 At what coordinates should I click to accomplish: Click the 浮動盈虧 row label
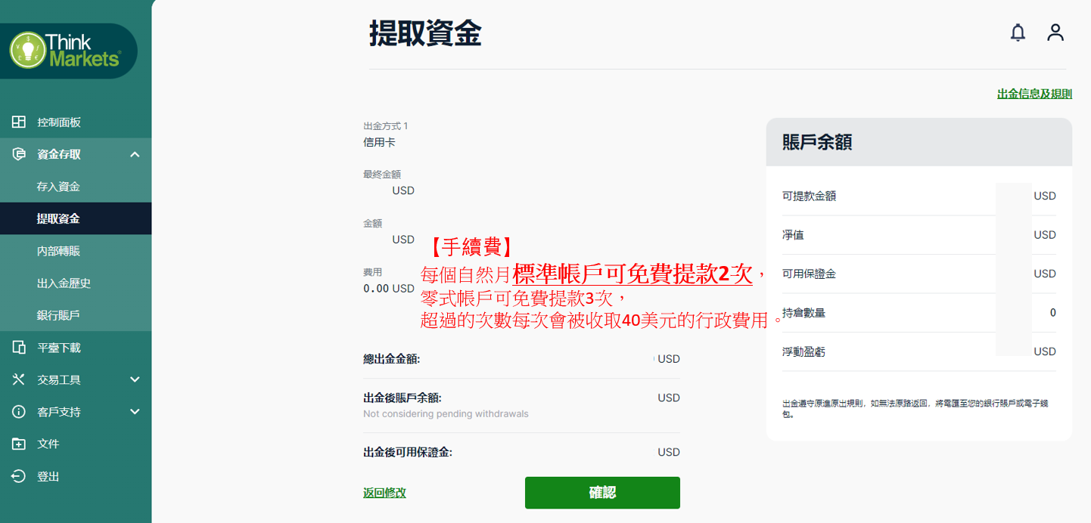point(803,351)
